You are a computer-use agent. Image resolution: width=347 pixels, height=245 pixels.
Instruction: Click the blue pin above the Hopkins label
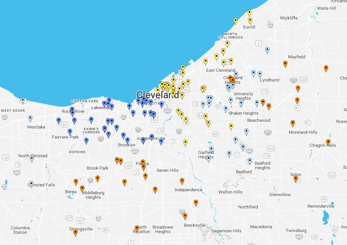tap(86, 141)
